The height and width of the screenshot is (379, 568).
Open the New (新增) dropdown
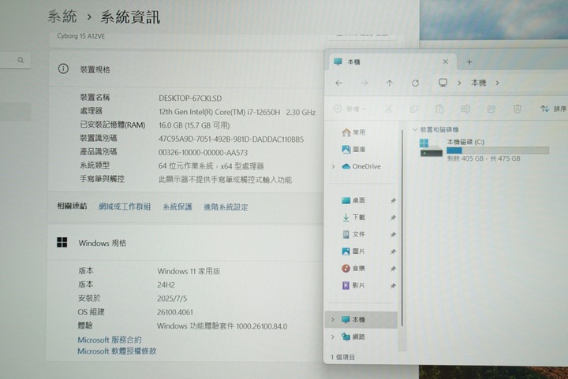point(350,109)
